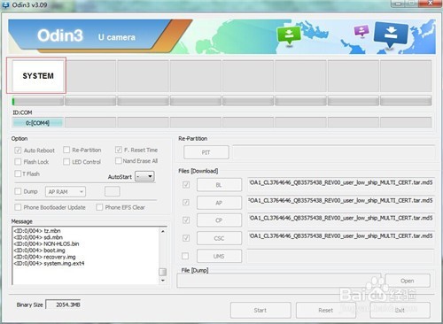Click the green download bubble banner icon

coord(289,35)
